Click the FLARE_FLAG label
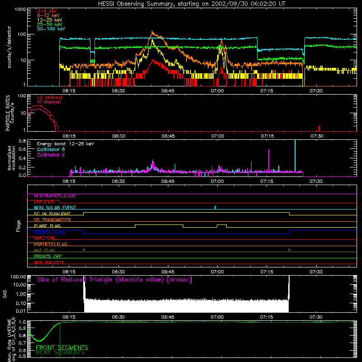The width and height of the screenshot is (362, 362). click(x=47, y=226)
